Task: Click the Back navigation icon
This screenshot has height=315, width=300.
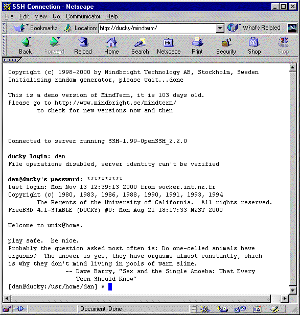Action: (26, 45)
